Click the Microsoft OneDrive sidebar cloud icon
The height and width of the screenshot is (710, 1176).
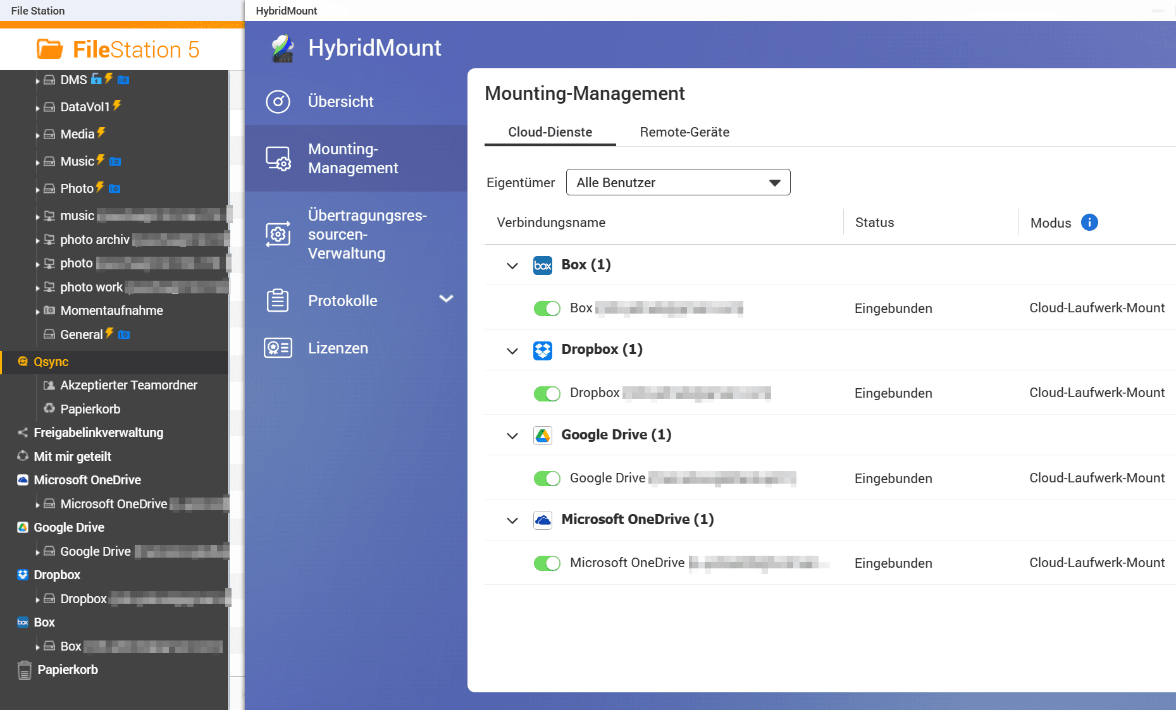click(x=23, y=480)
